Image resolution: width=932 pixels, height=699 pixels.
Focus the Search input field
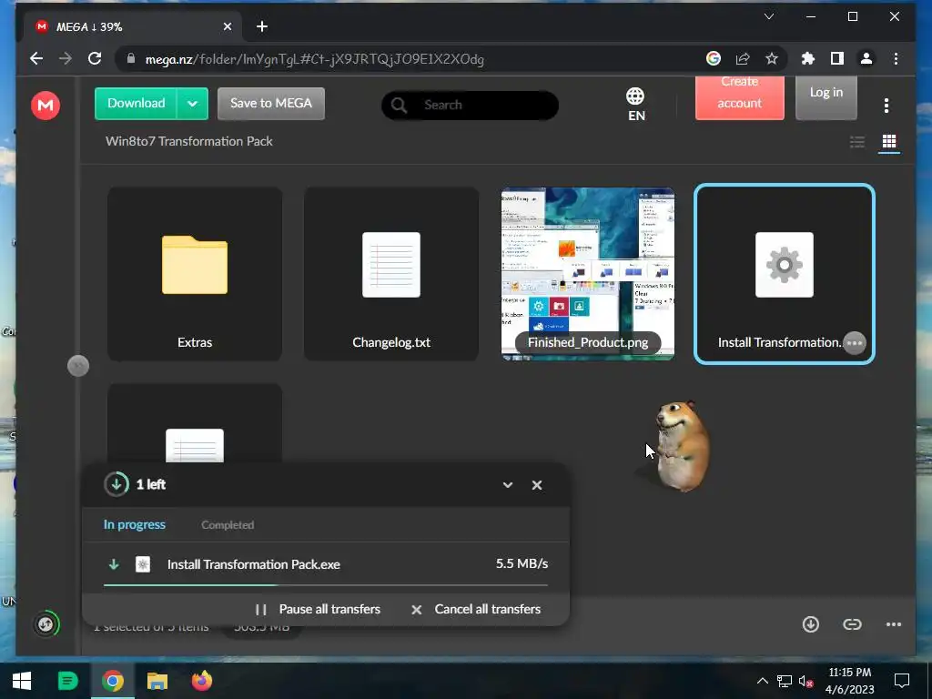point(470,106)
